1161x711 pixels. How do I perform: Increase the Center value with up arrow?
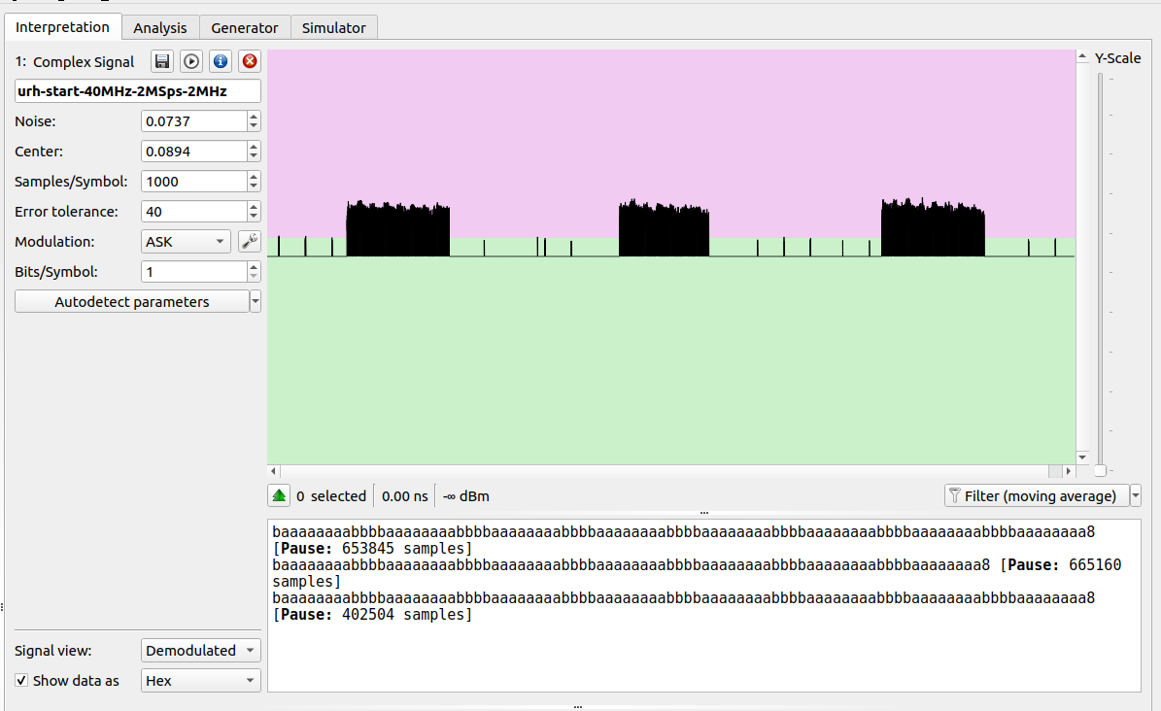click(x=254, y=146)
